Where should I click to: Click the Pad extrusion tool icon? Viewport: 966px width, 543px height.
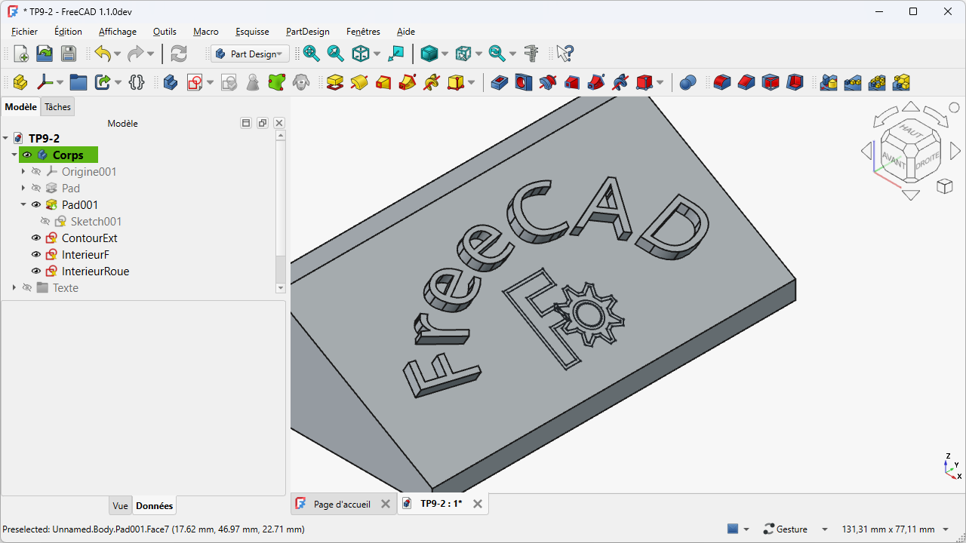coord(335,82)
